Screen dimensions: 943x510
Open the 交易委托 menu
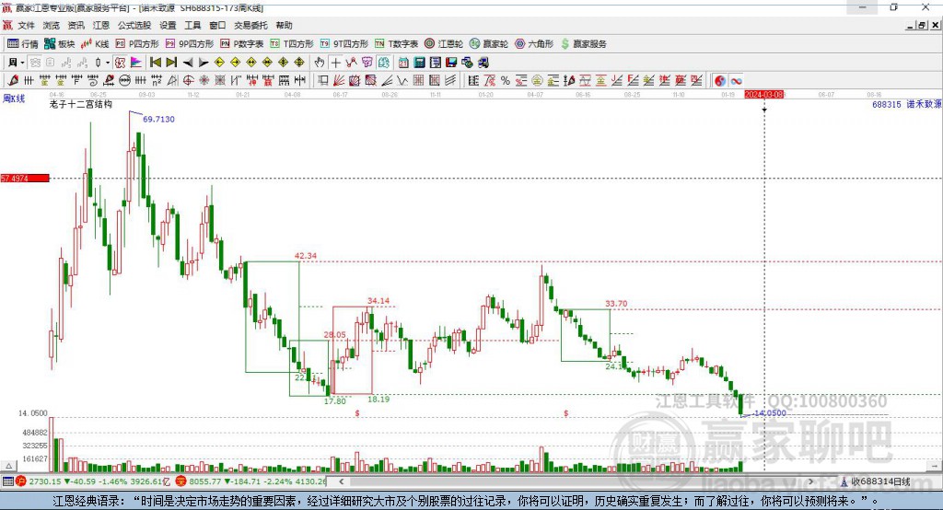point(250,25)
